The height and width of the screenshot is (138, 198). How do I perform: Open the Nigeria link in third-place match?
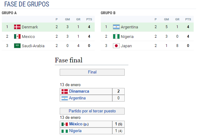[75, 131]
